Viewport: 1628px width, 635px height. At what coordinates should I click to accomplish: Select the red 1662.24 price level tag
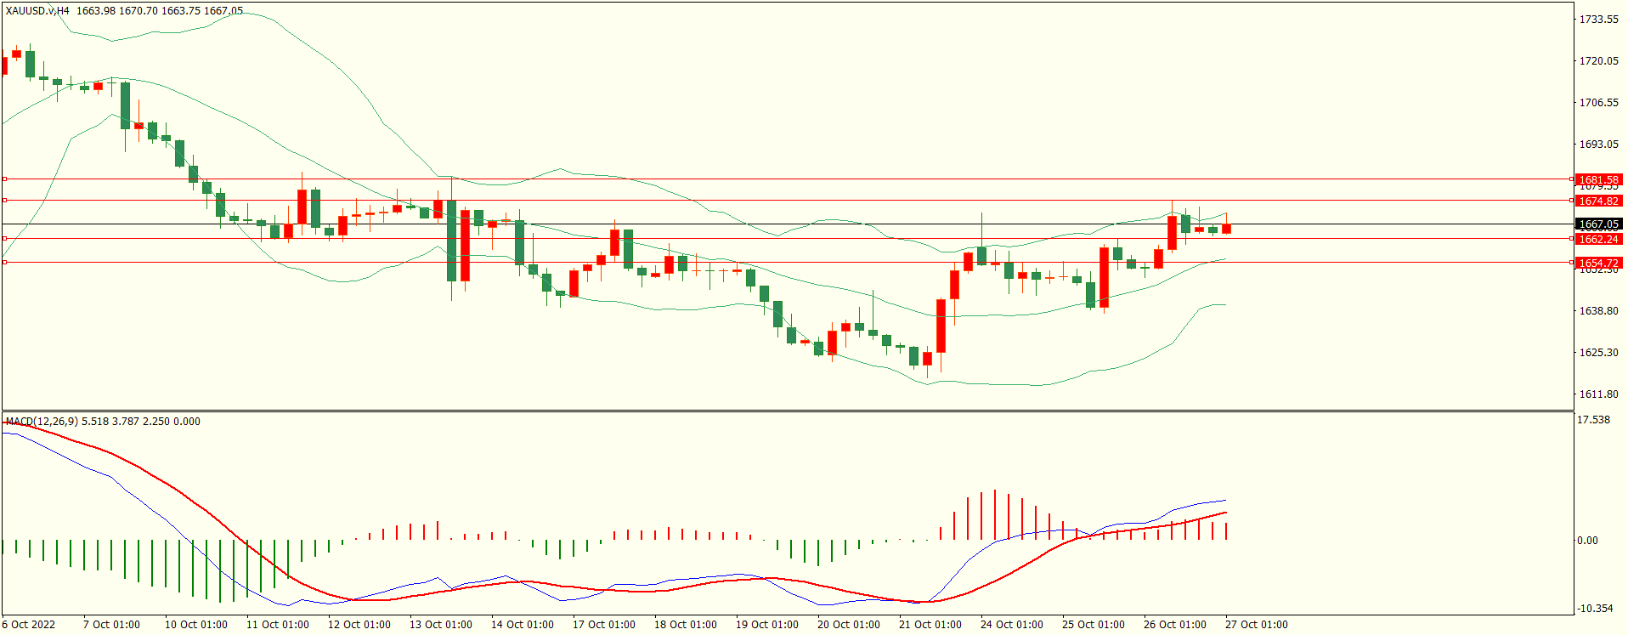(x=1598, y=240)
